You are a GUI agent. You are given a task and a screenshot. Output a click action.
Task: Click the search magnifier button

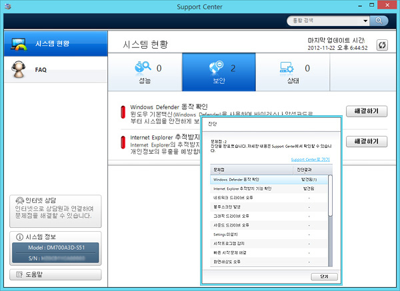coord(379,21)
